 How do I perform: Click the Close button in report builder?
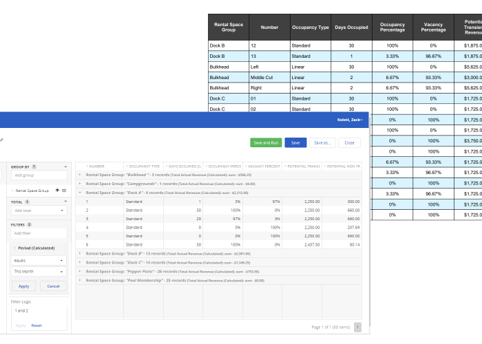pyautogui.click(x=349, y=143)
